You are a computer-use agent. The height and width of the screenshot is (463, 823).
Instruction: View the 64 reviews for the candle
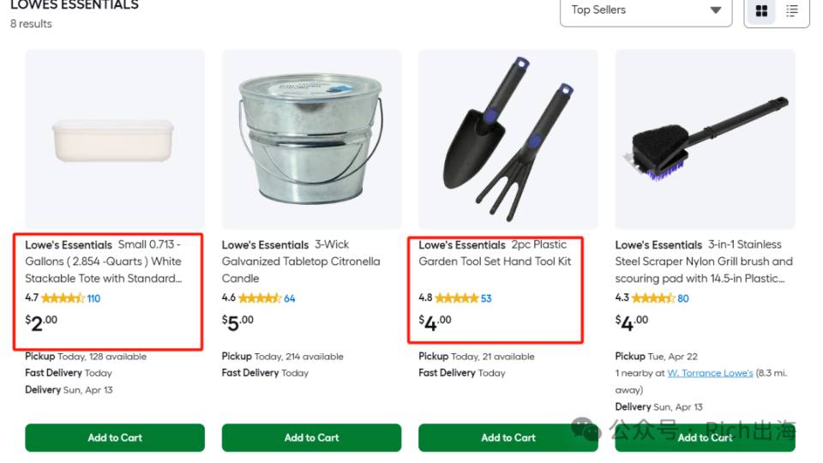click(289, 298)
